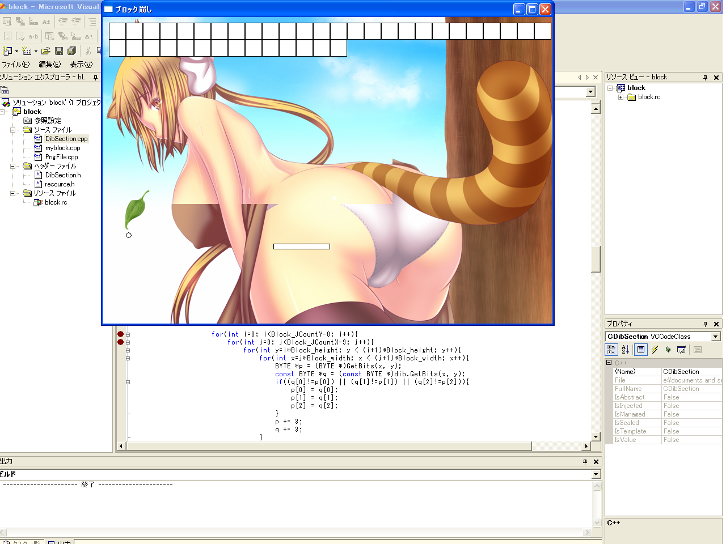Image resolution: width=726 pixels, height=544 pixels.
Task: Click the Events lightning bolt icon
Action: click(655, 350)
